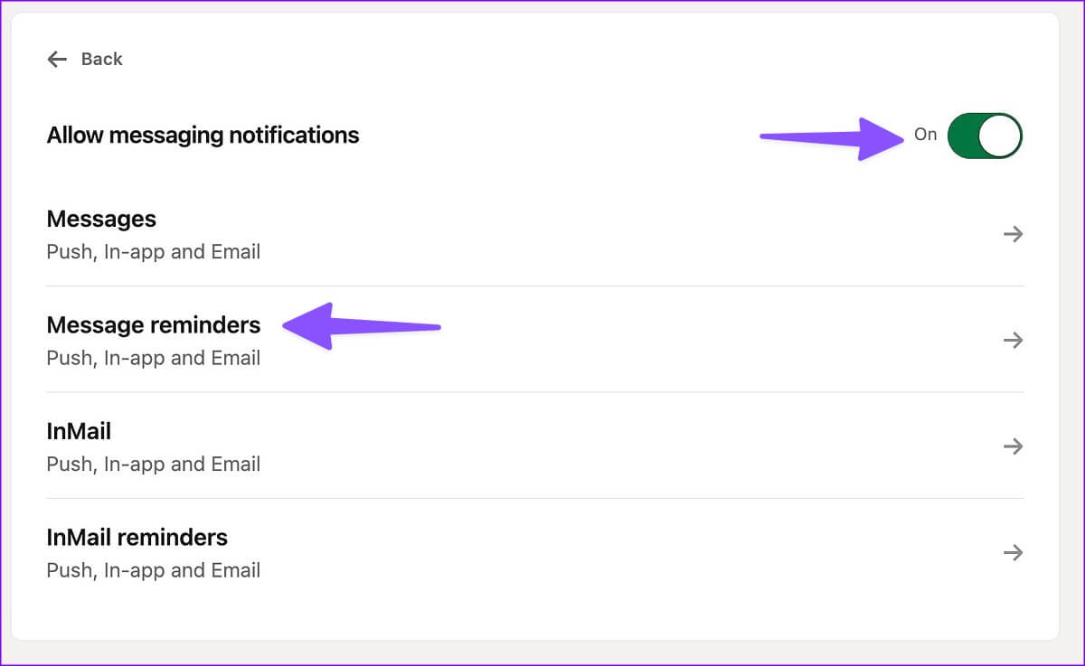Open InMail reminders settings

(137, 538)
